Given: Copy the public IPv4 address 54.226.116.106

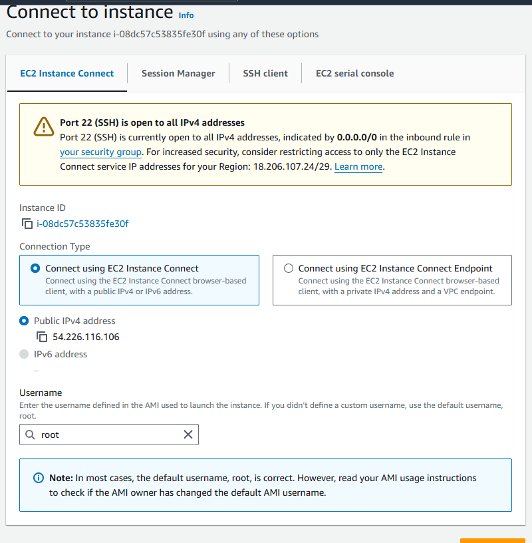Looking at the screenshot, I should coord(42,337).
